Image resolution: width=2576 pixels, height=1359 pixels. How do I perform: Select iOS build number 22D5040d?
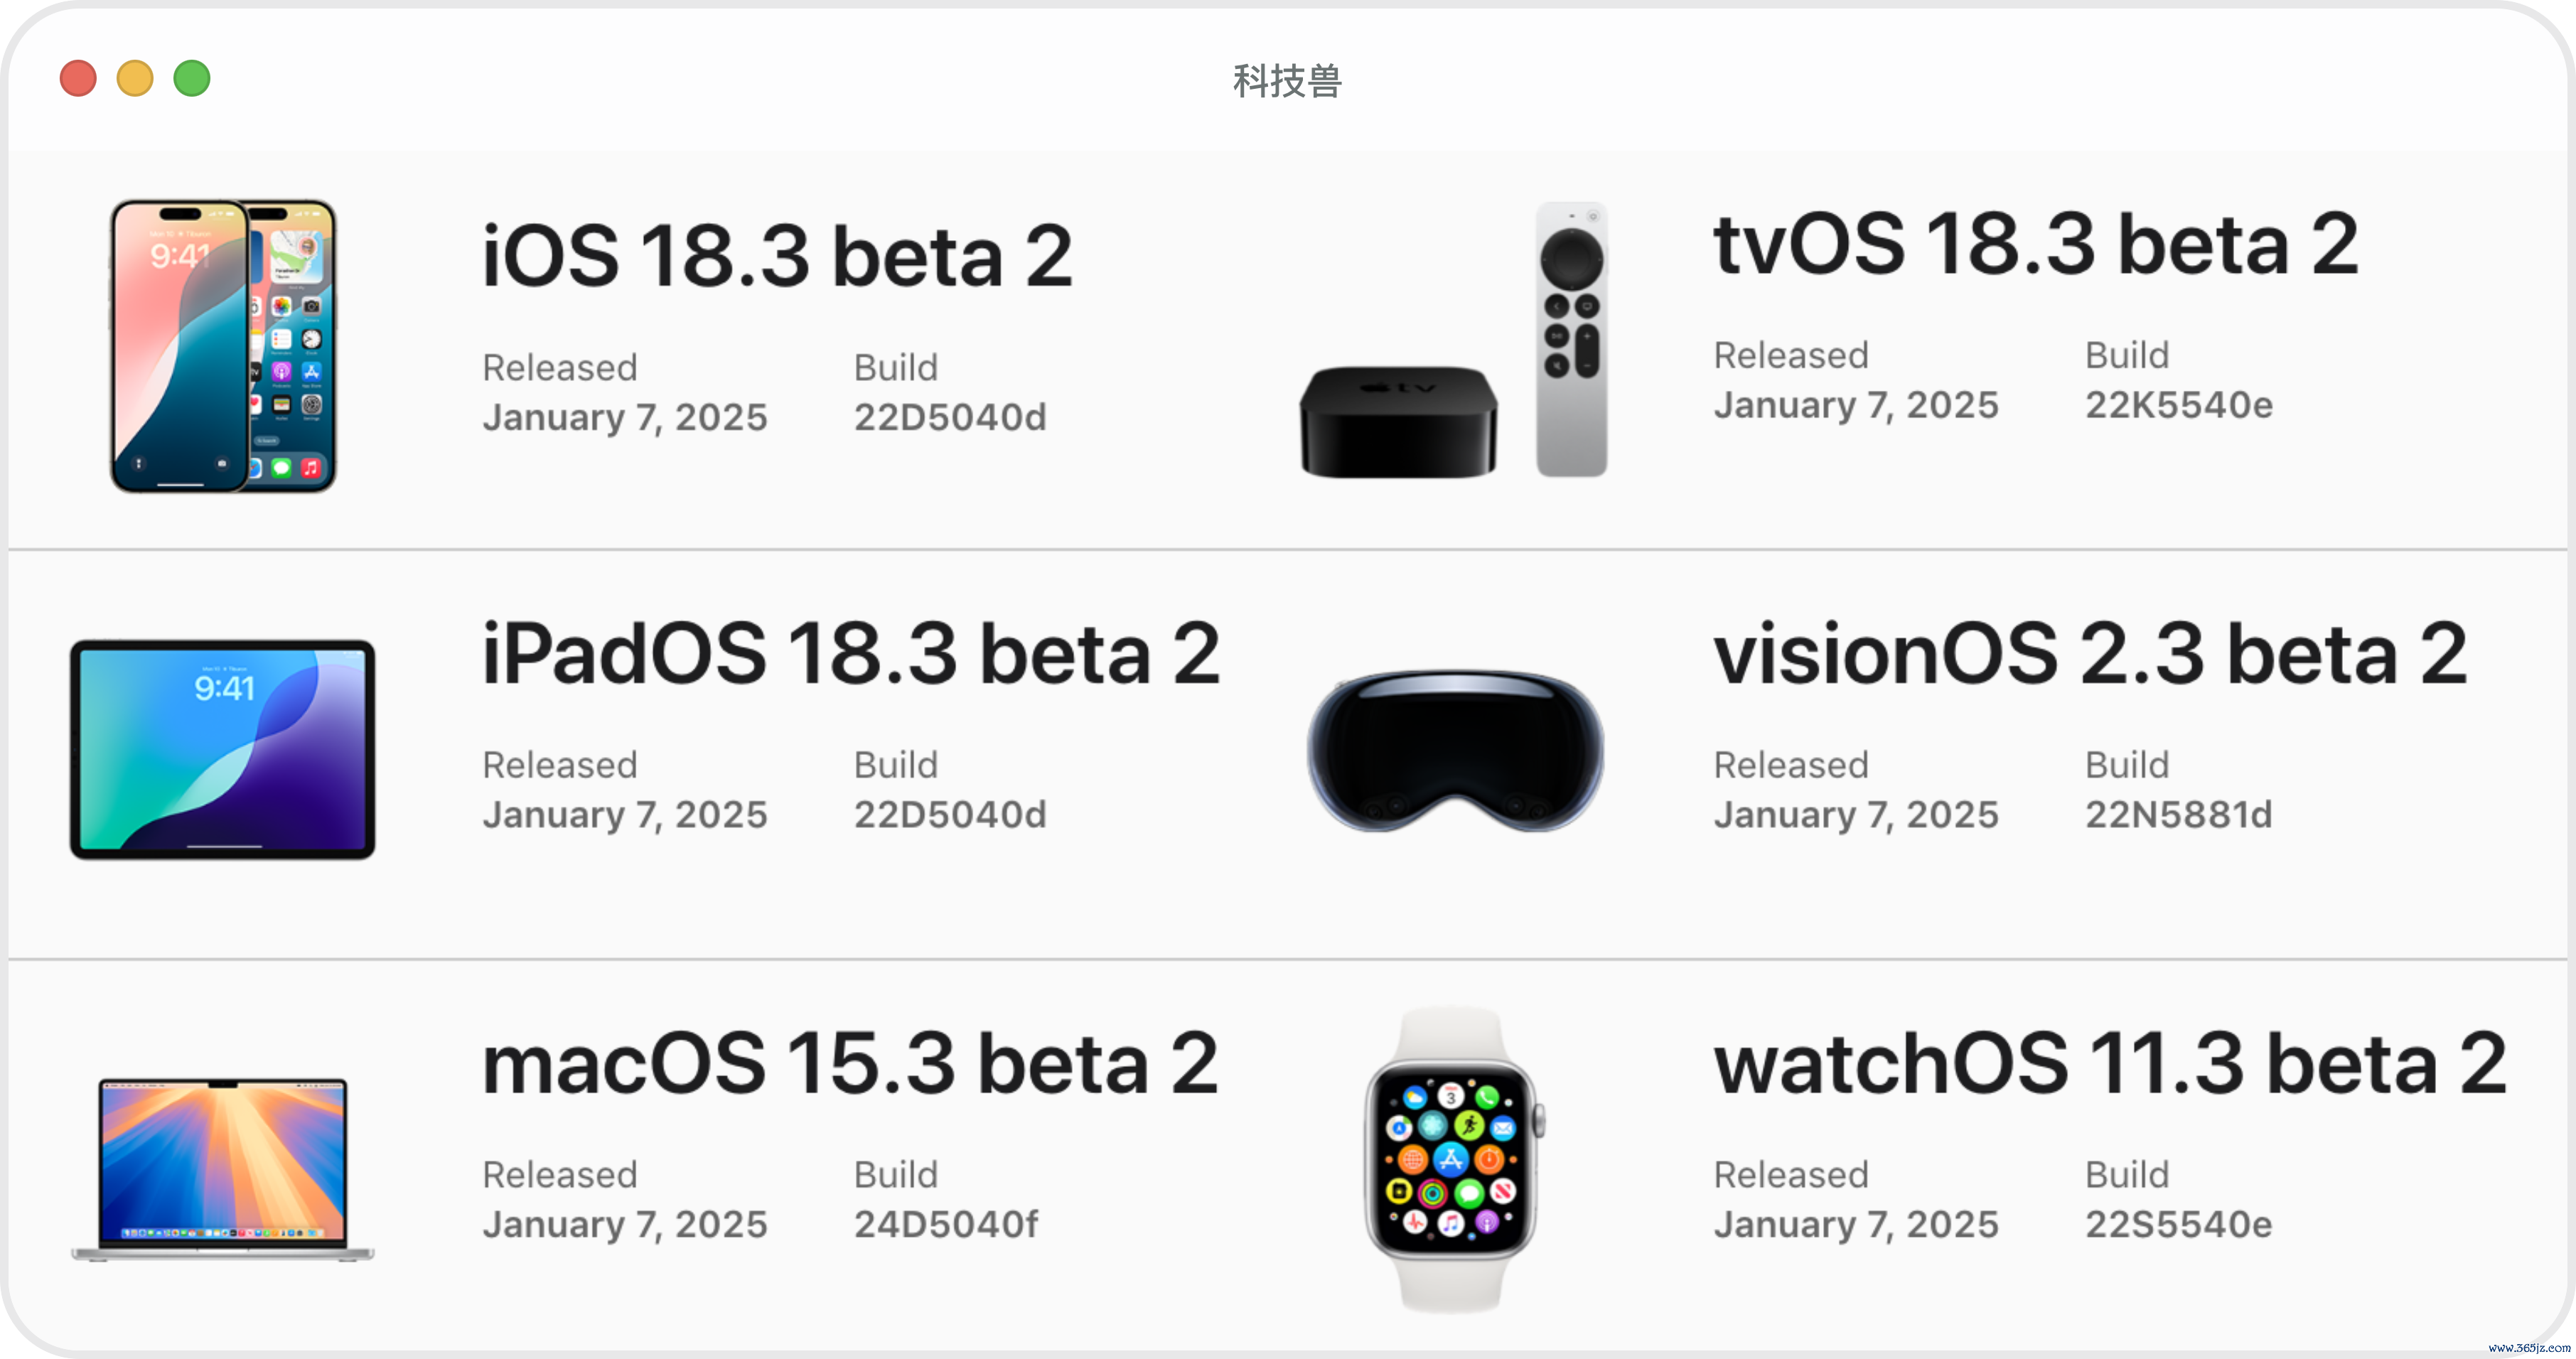click(x=950, y=417)
